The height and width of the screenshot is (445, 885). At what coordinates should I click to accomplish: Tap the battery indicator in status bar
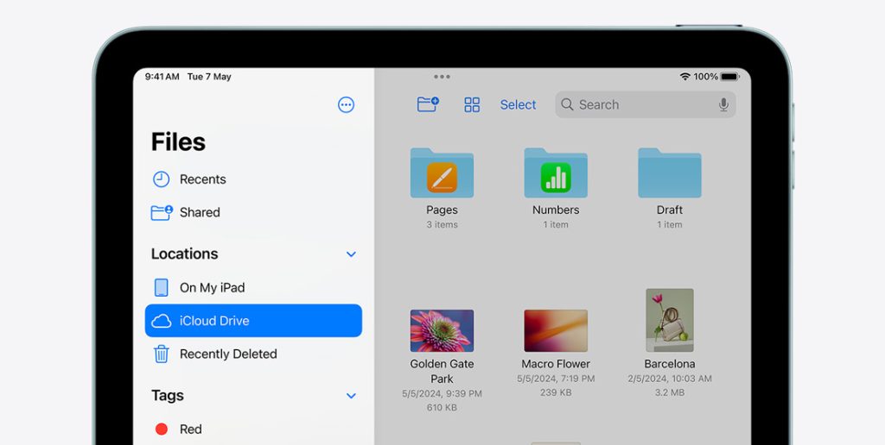729,77
